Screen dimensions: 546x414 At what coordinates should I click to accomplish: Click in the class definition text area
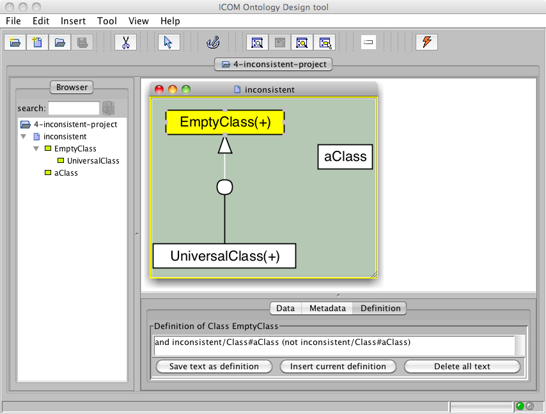(334, 346)
